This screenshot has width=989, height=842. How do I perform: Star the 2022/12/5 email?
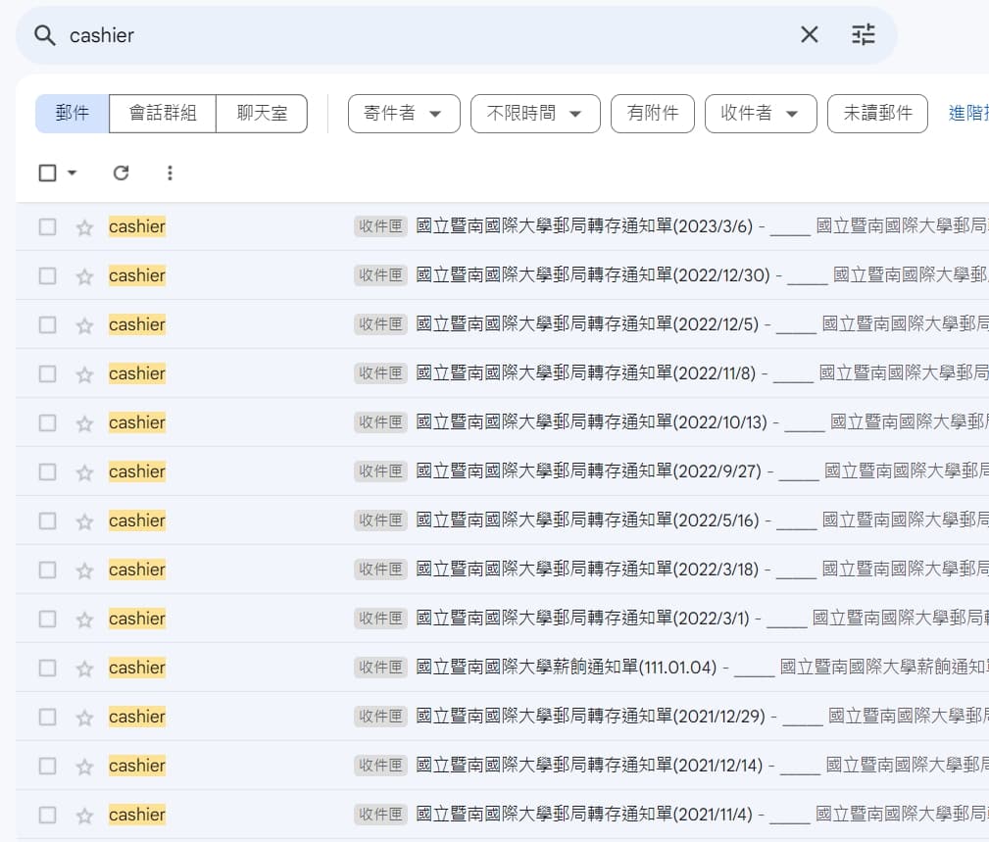coord(84,325)
